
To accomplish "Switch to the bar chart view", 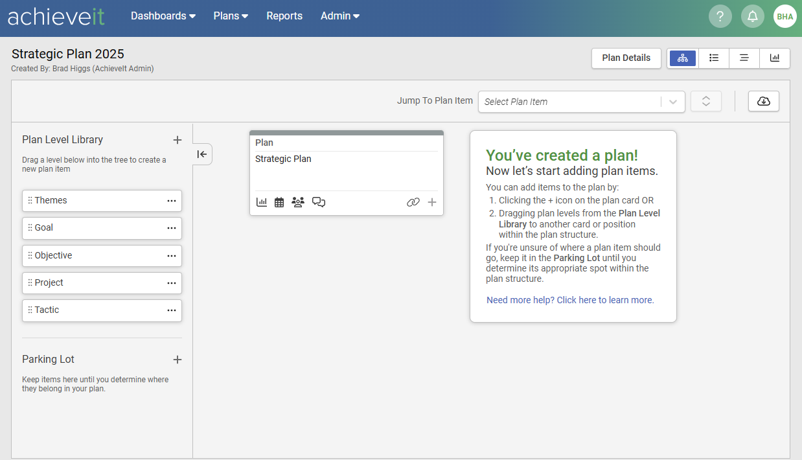I will (775, 58).
